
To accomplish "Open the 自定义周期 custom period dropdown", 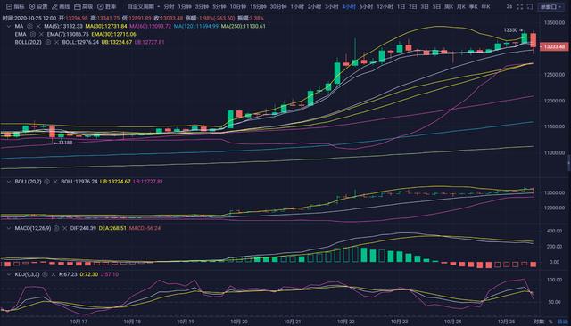I will 143,6.
